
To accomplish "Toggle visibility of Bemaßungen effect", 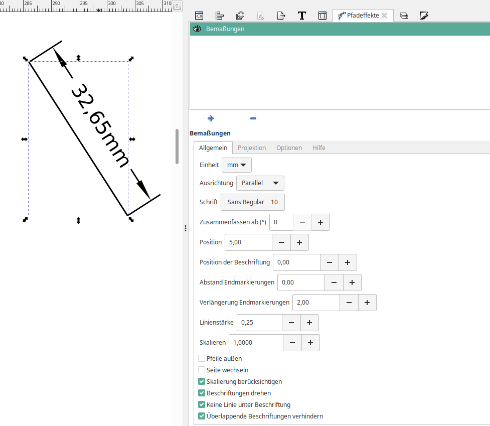I will (x=197, y=29).
